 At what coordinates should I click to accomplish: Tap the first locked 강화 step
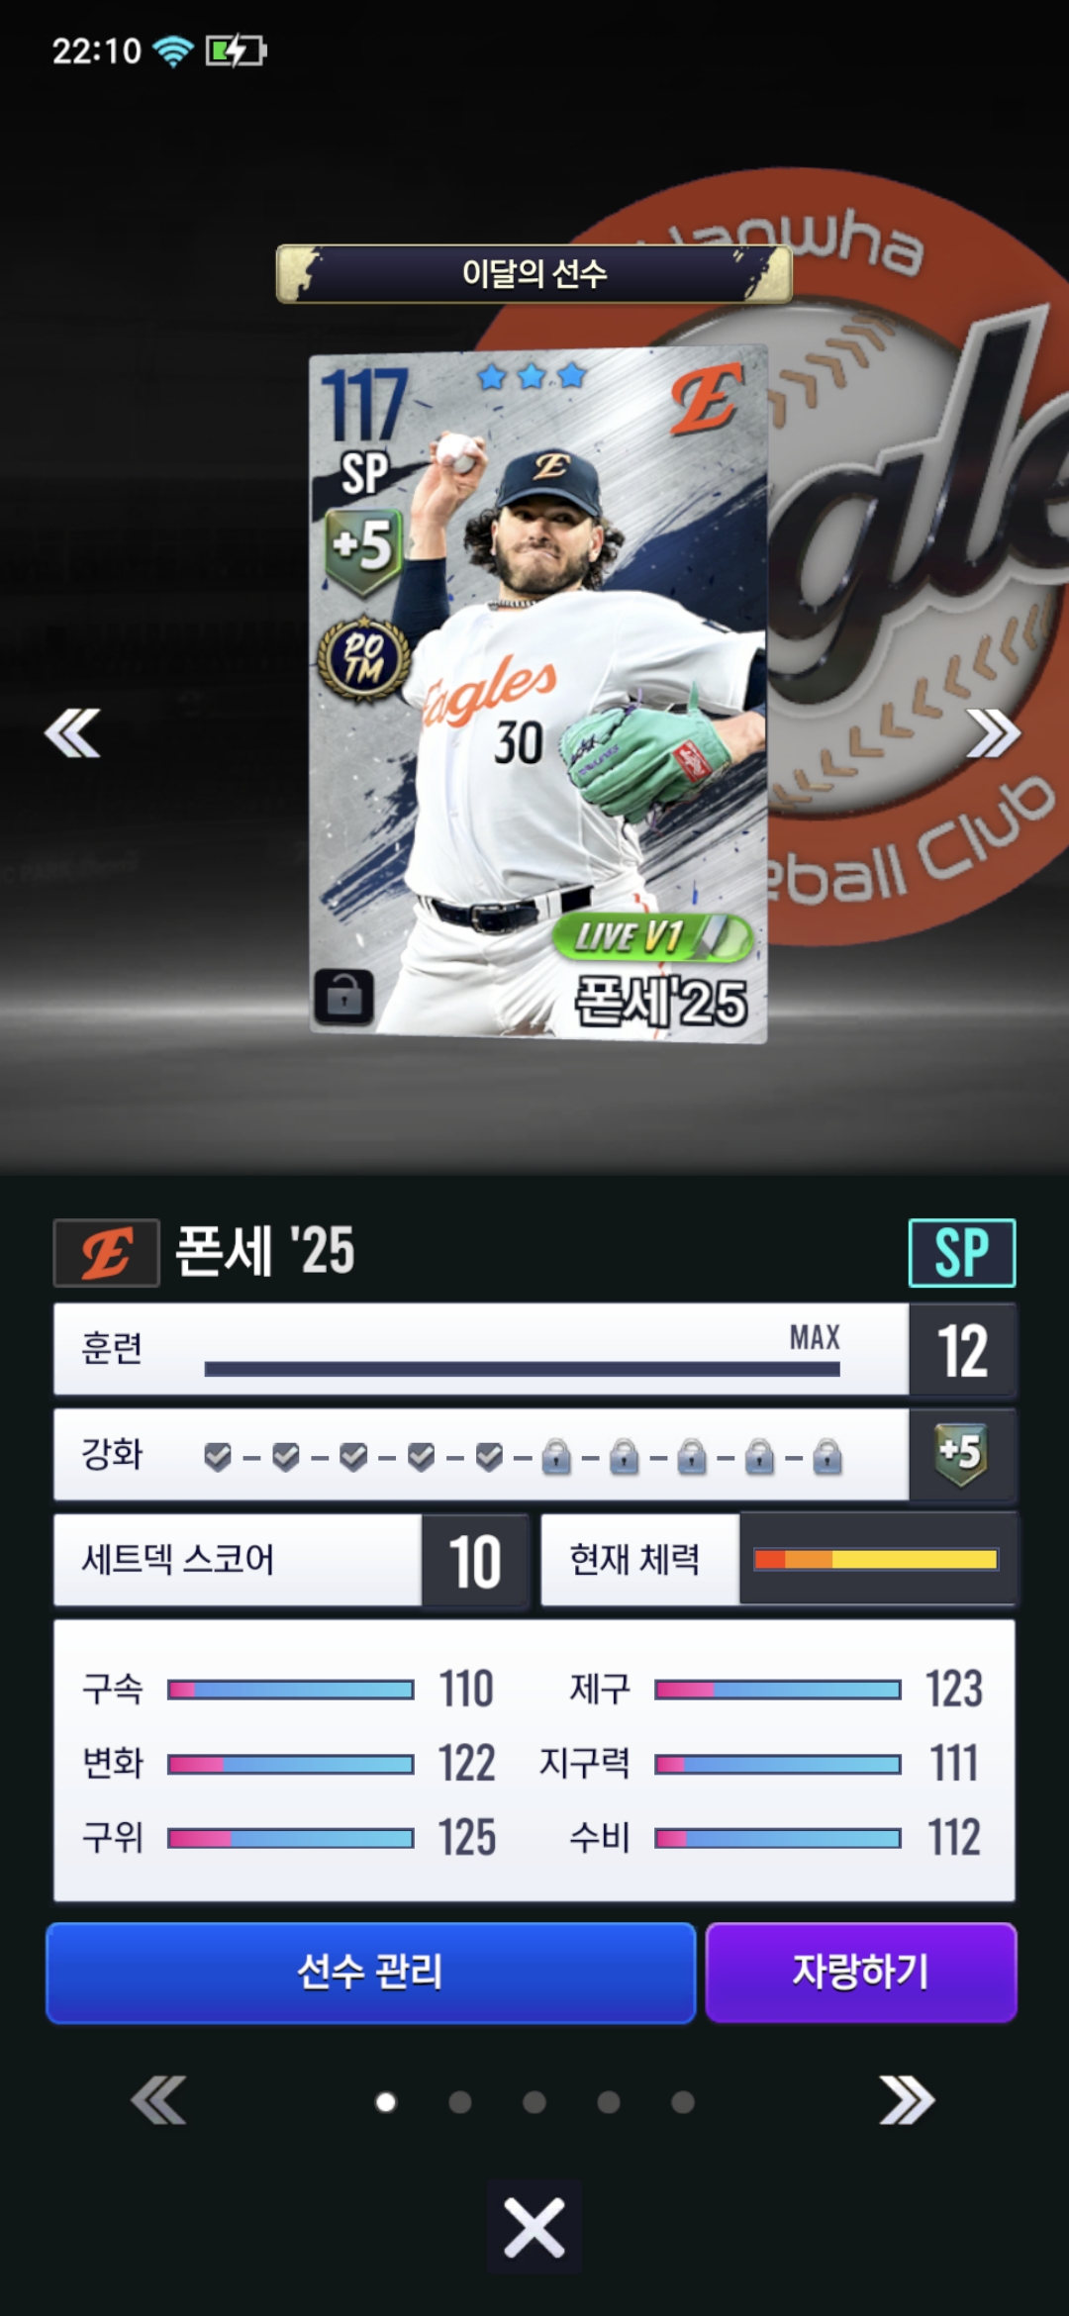click(556, 1457)
